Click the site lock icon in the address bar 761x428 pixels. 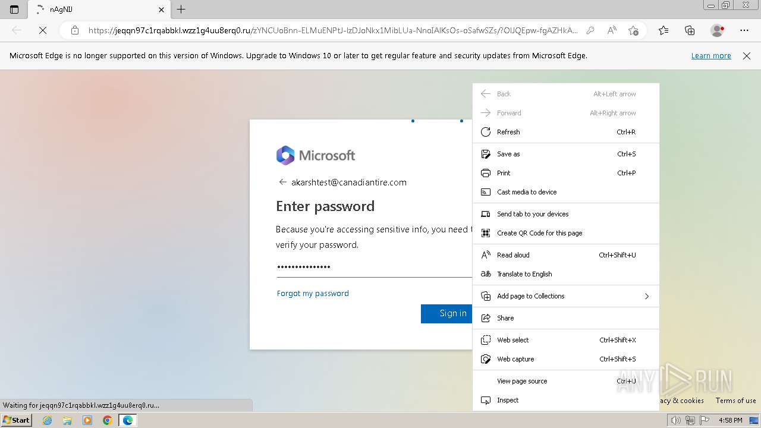click(74, 30)
